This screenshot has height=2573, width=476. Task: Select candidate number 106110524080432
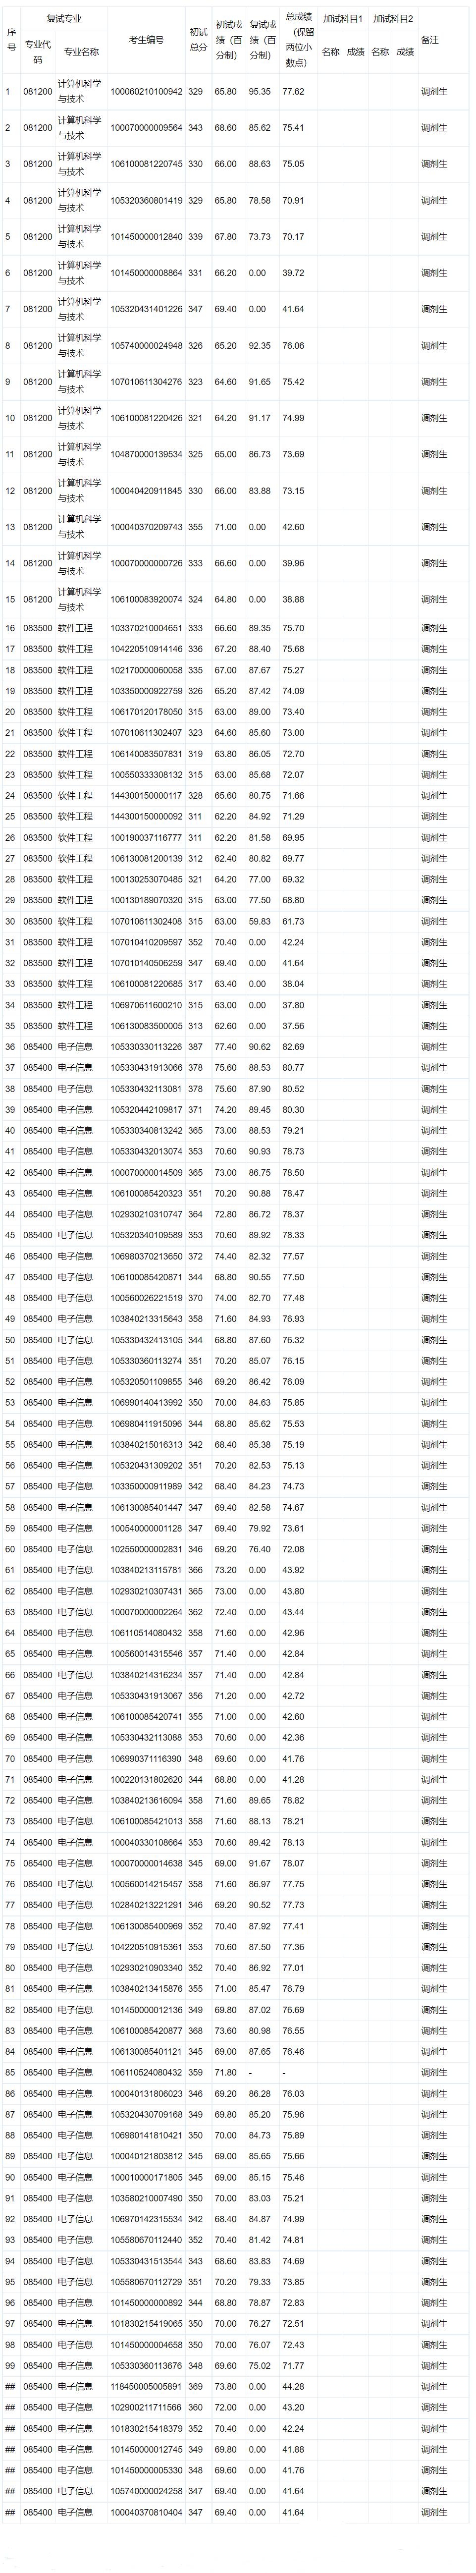point(146,2073)
